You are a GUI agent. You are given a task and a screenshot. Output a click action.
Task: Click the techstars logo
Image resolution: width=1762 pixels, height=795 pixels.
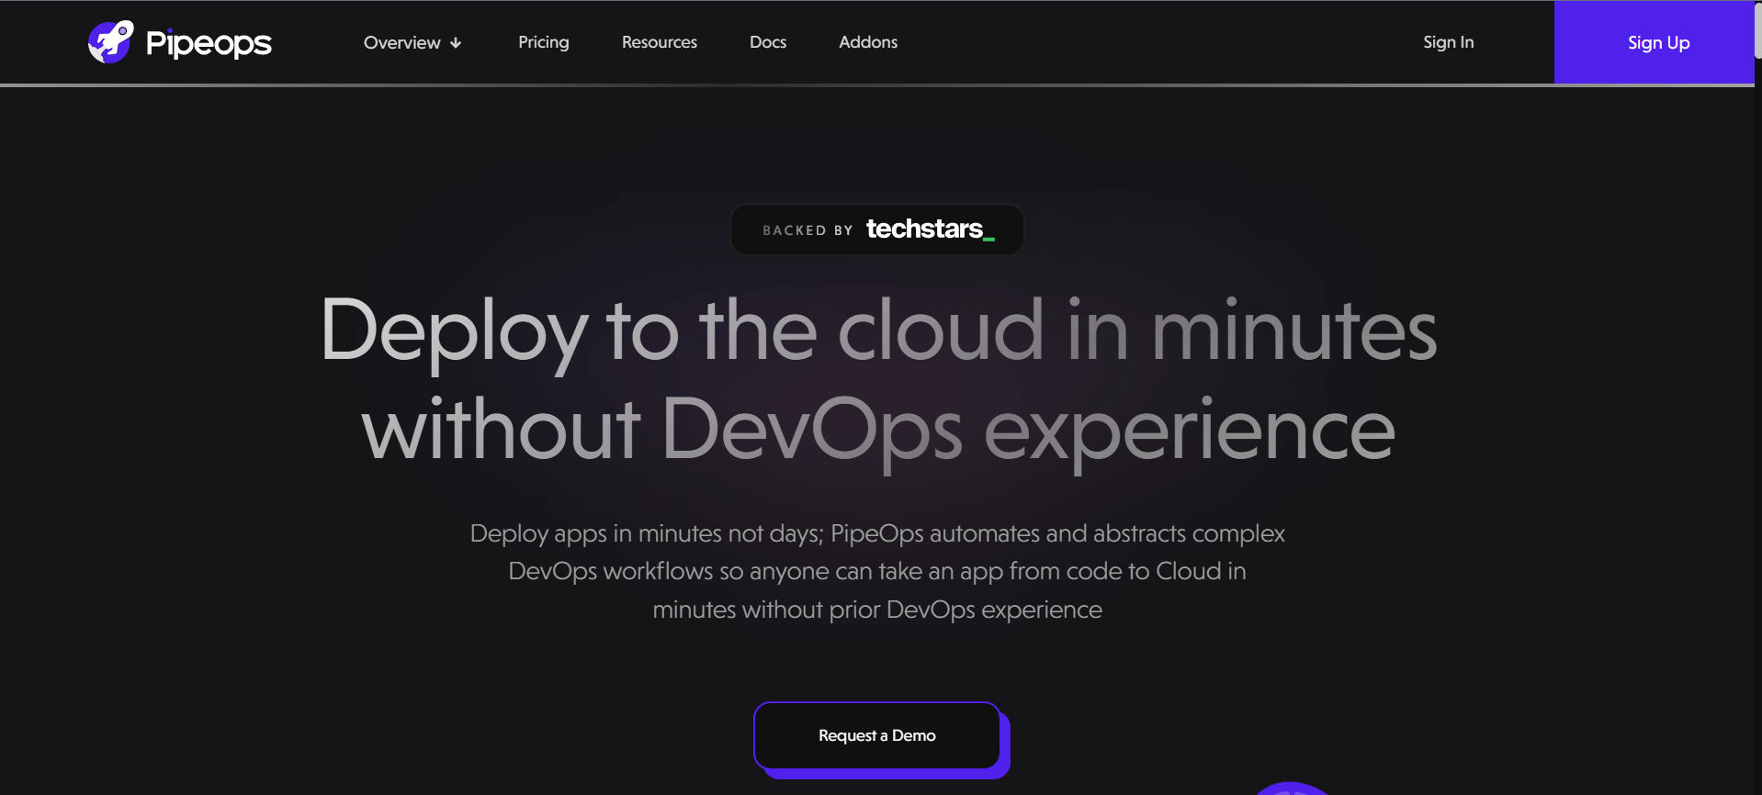931,229
